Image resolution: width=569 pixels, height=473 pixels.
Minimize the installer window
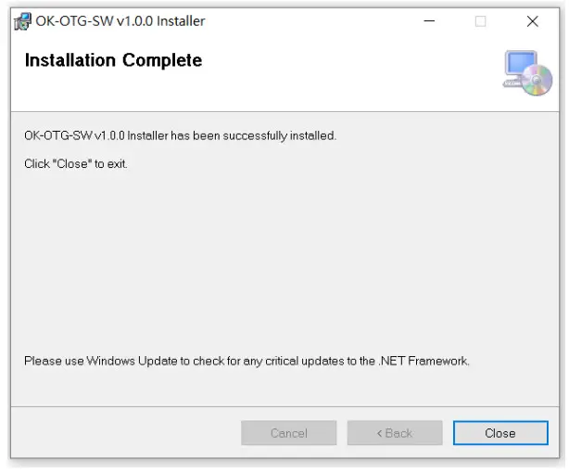pos(429,21)
